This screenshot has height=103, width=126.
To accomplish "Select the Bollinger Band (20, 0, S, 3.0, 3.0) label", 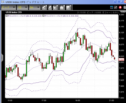I will pyautogui.click(x=61, y=16).
